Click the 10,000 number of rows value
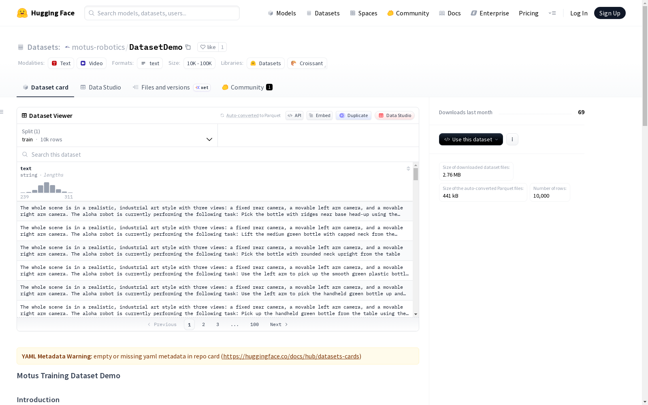Image resolution: width=648 pixels, height=405 pixels. pyautogui.click(x=541, y=196)
